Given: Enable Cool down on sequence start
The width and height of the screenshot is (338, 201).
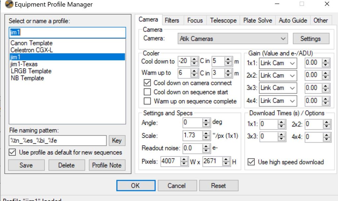Looking at the screenshot, I should [147, 92].
